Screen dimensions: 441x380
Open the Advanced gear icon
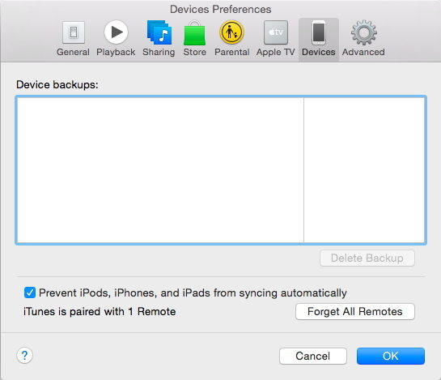364,32
